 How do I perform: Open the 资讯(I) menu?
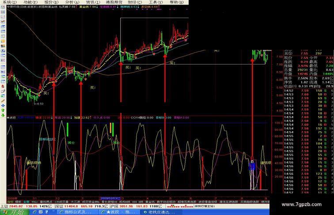(93, 2)
